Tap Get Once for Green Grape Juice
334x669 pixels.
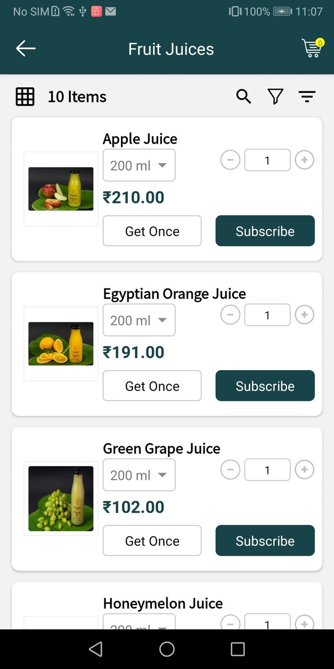(152, 540)
